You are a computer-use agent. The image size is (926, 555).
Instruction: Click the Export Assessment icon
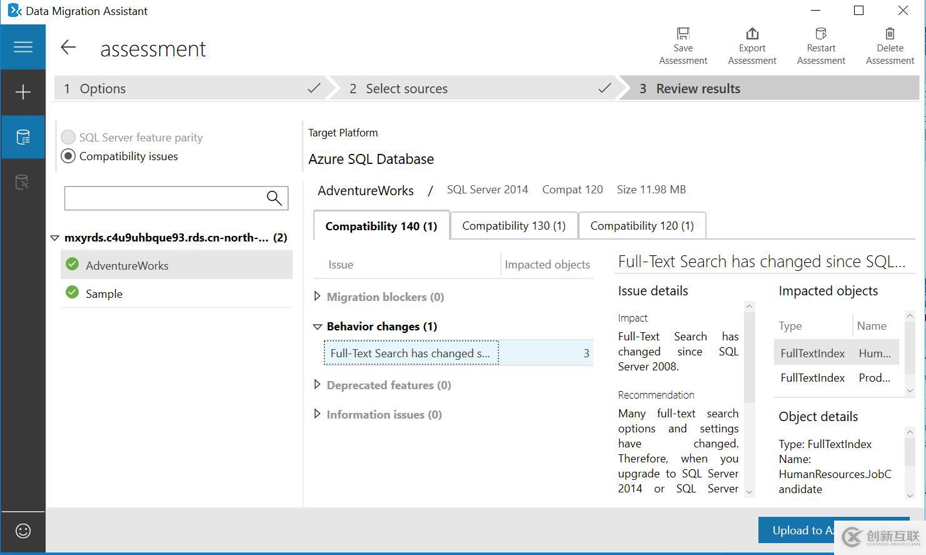(752, 34)
